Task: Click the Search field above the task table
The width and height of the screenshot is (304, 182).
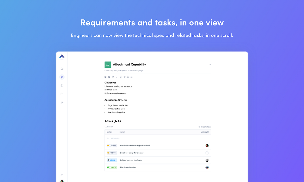Action: point(109,127)
